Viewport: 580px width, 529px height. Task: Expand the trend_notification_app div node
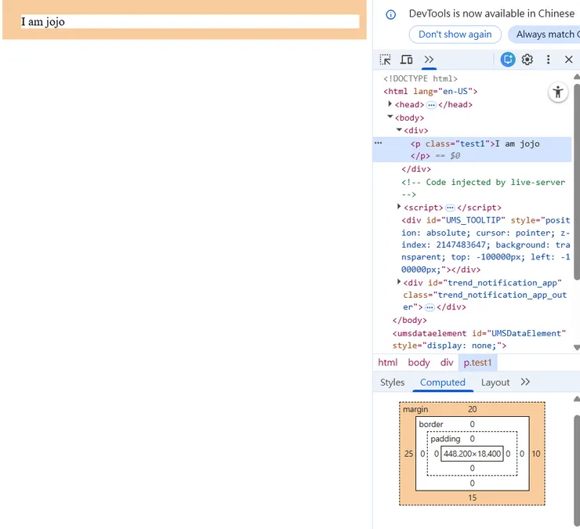point(399,281)
